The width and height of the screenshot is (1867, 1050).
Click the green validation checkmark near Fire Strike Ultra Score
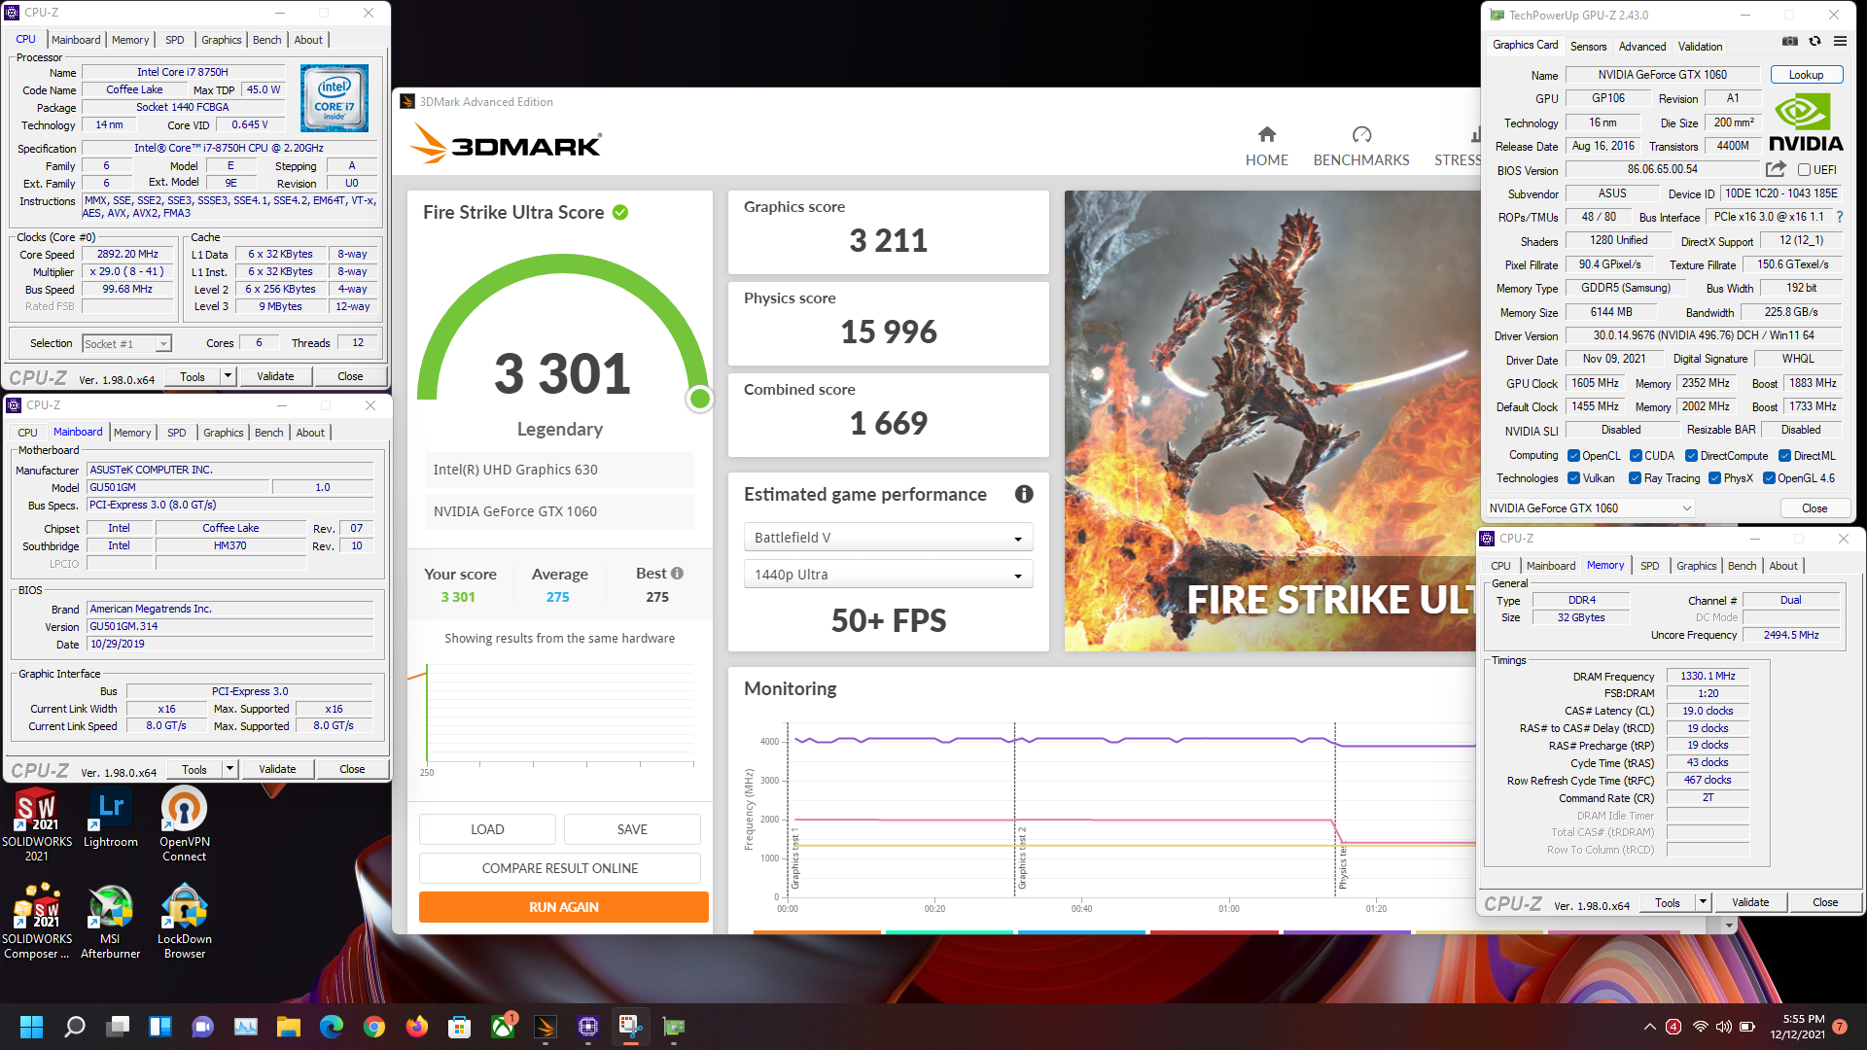(x=620, y=212)
